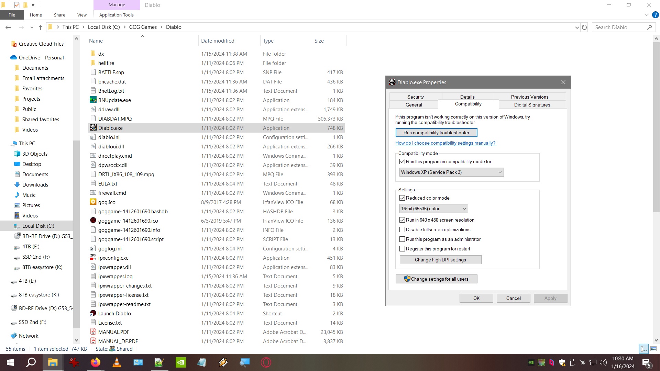Open File Explorer help question mark
Viewport: 660px width, 371px height.
pos(655,15)
